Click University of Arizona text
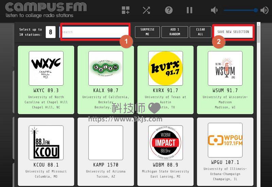Screen dimensions: 272x187 (x=106, y=171)
